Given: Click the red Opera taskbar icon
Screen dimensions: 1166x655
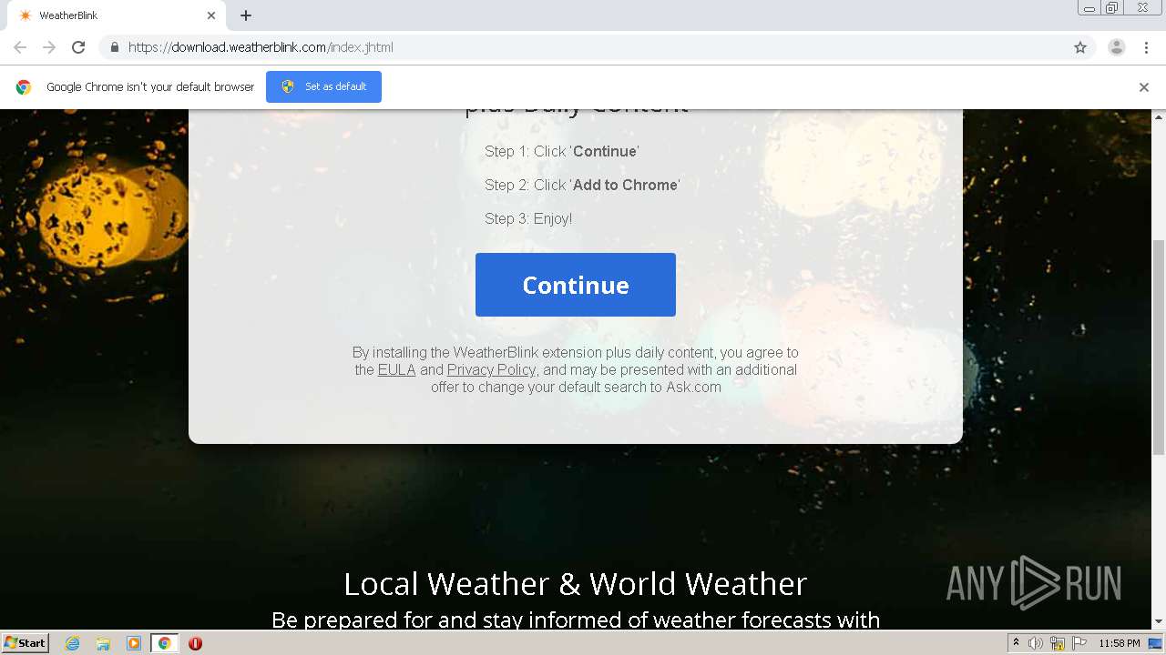Looking at the screenshot, I should (x=195, y=643).
